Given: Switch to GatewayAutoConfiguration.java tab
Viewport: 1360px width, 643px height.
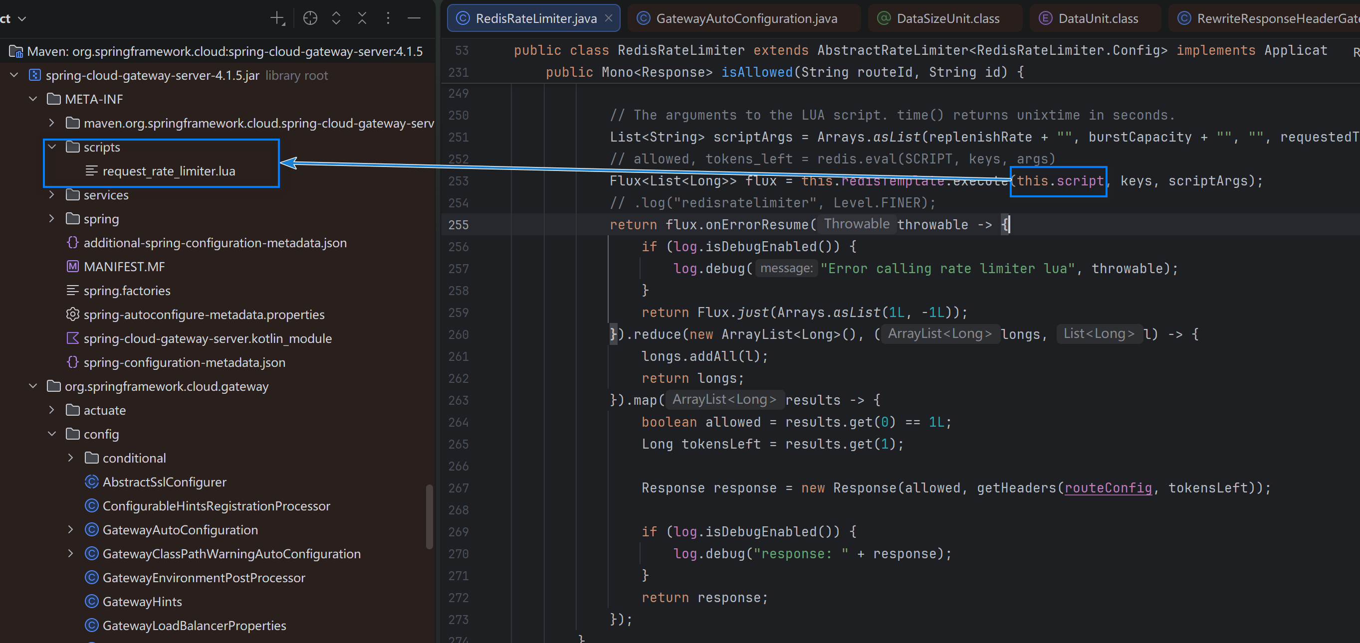Looking at the screenshot, I should (746, 18).
